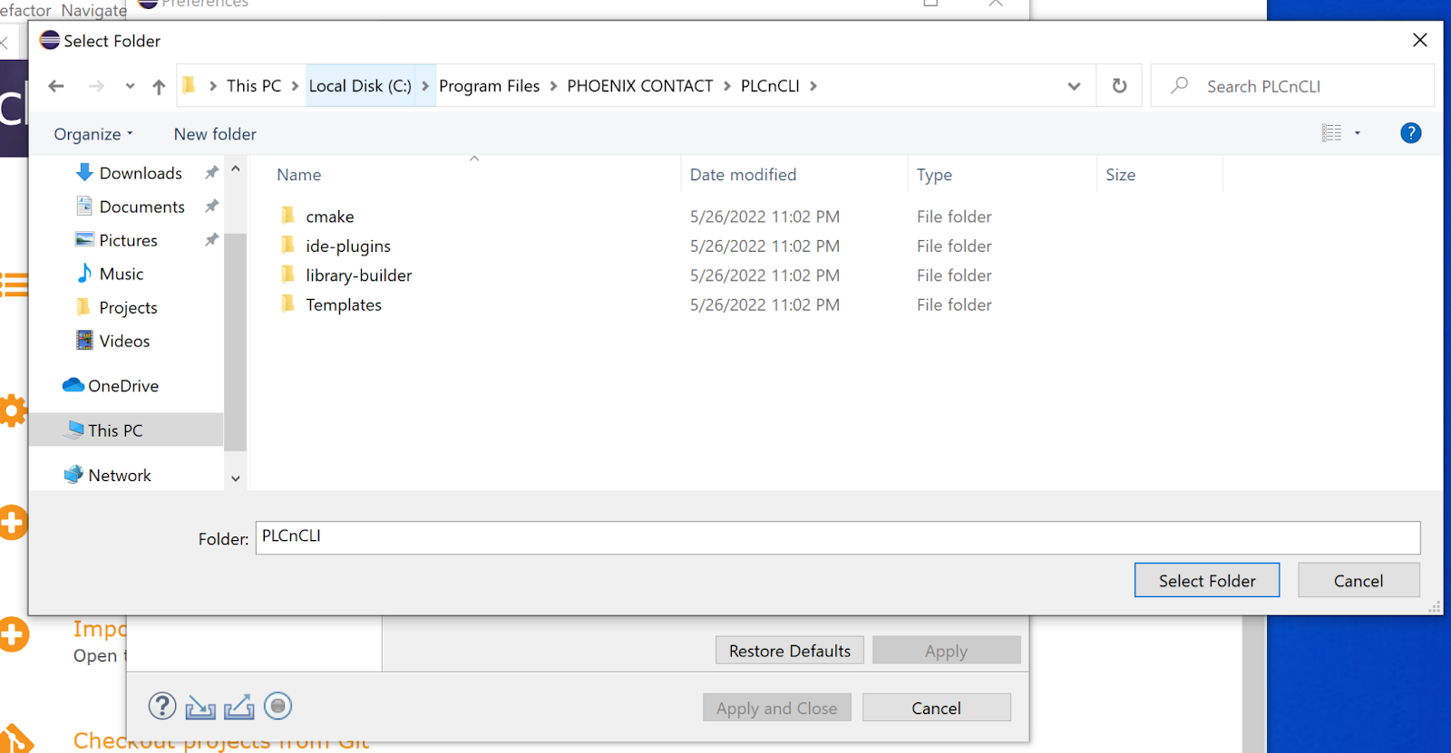Select Videos in the navigation pane
The image size is (1451, 753).
pyautogui.click(x=124, y=341)
